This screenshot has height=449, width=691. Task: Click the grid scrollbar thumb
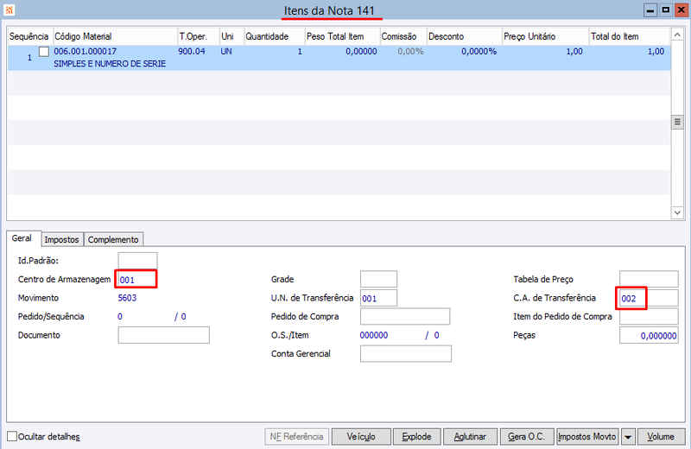(x=677, y=122)
